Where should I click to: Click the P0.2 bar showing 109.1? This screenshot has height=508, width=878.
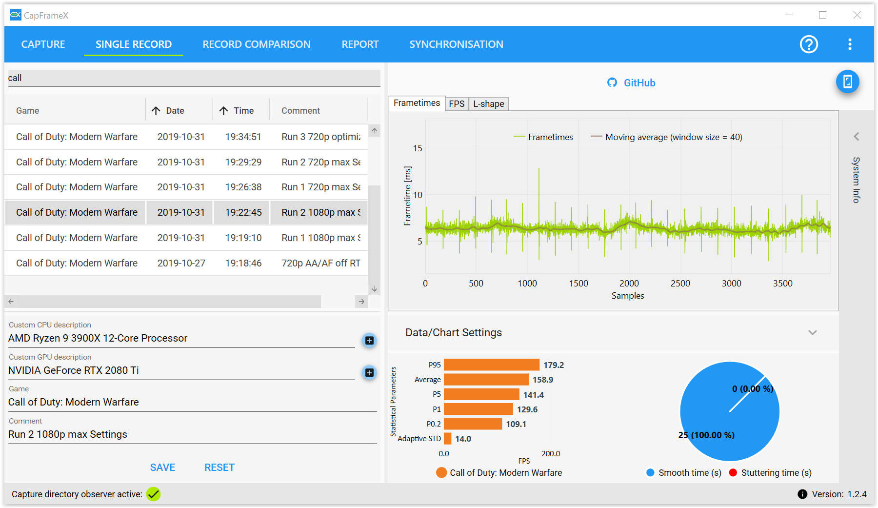[x=473, y=424]
